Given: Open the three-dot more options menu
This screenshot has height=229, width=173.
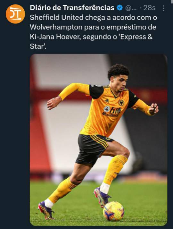Looking at the screenshot, I should click(163, 8).
